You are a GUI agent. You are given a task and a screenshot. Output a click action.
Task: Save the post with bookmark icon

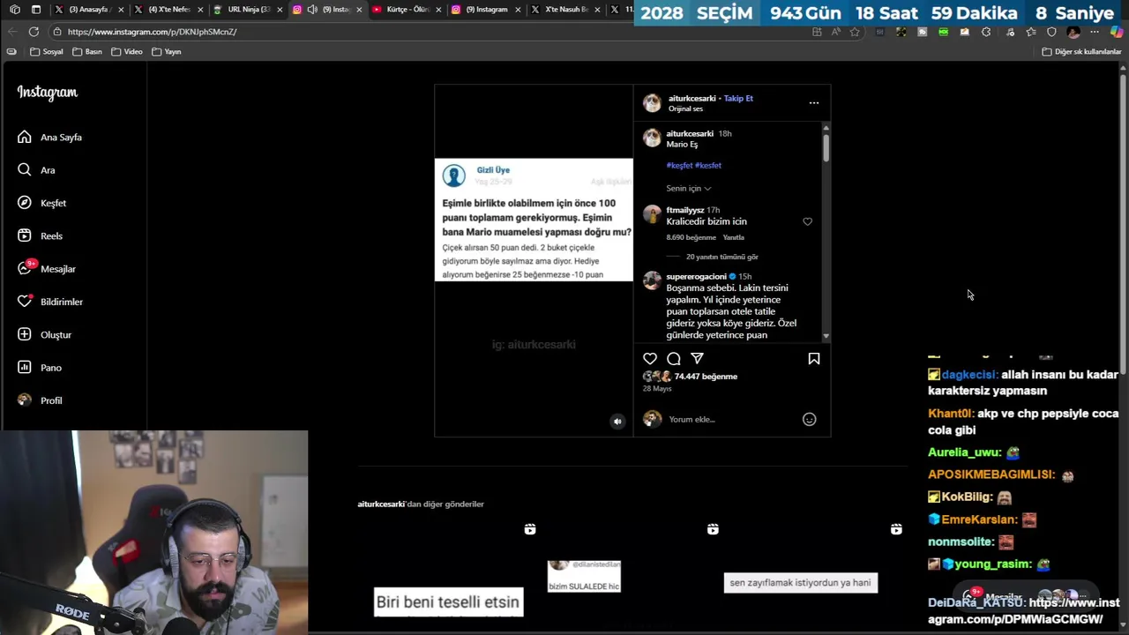pyautogui.click(x=814, y=358)
